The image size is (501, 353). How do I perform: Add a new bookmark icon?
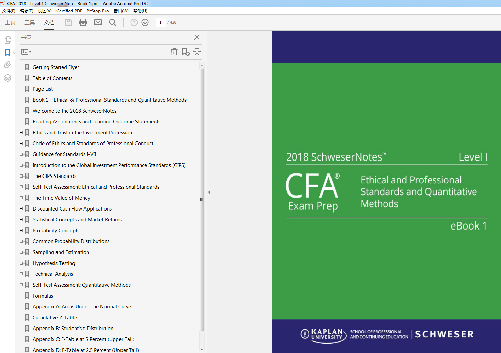click(x=185, y=52)
